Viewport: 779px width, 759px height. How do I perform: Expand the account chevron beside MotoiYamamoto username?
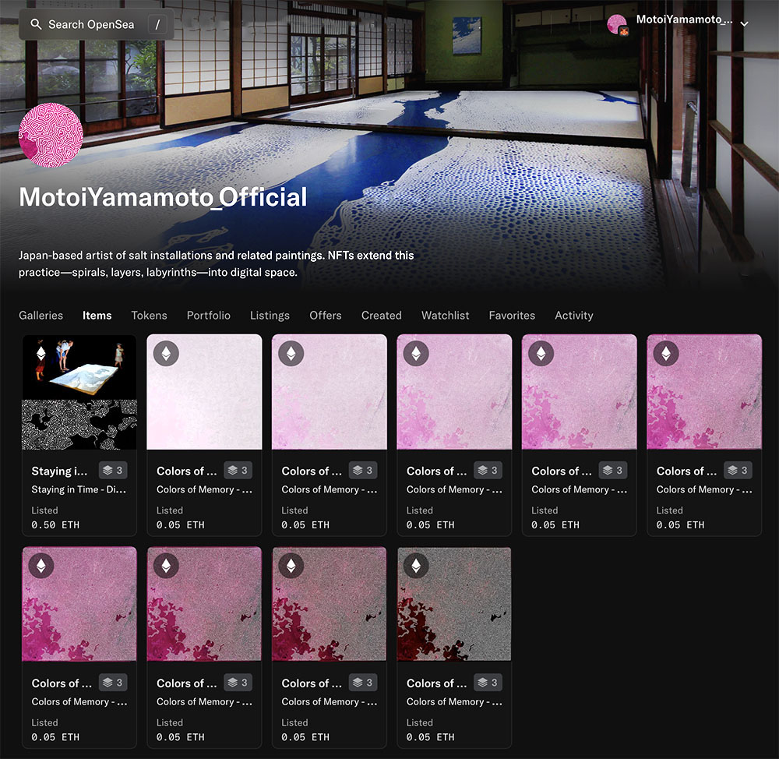click(744, 24)
